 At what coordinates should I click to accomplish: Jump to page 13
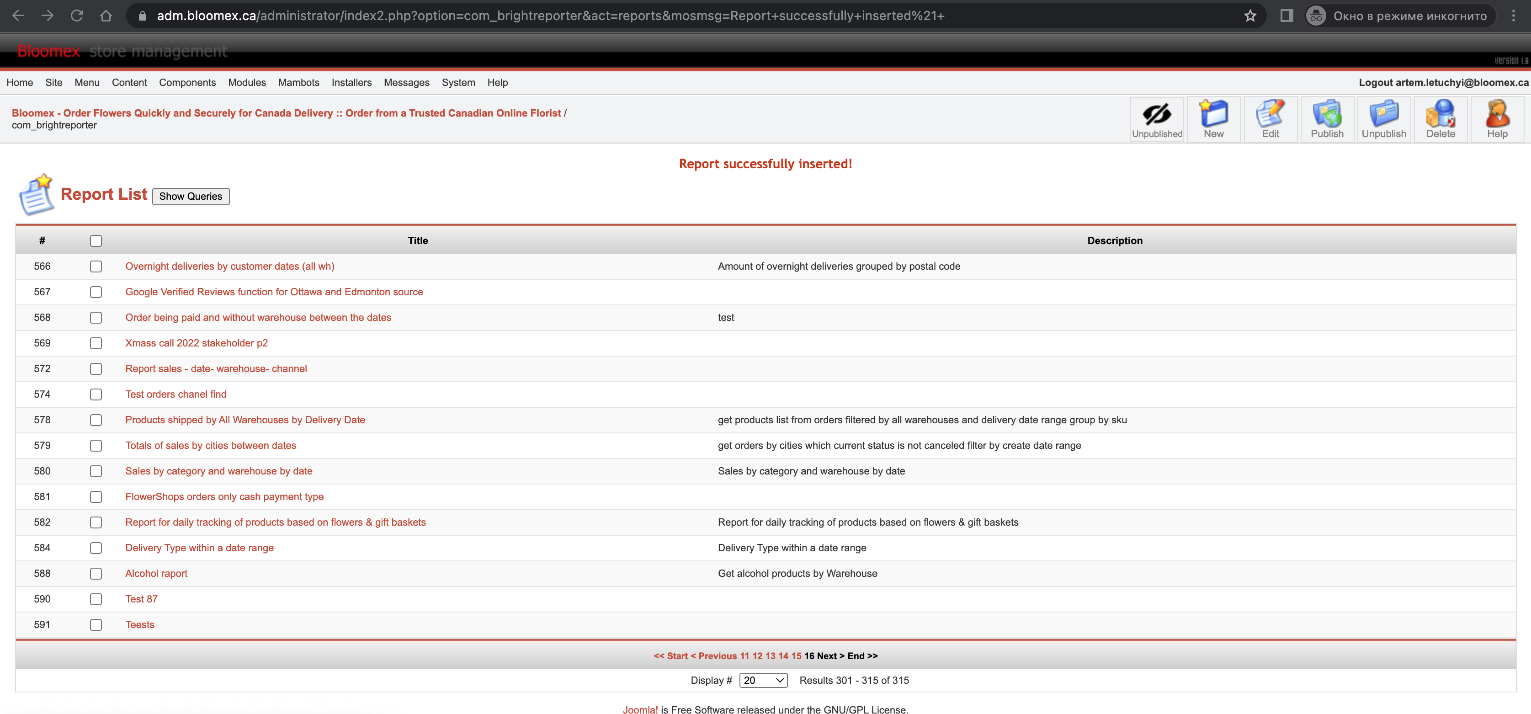click(770, 656)
